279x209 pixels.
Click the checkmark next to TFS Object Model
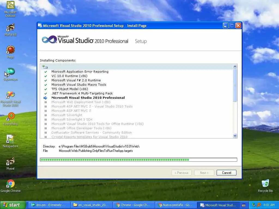coord(46,89)
